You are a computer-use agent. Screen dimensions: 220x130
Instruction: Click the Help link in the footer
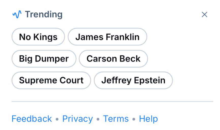tap(148, 119)
